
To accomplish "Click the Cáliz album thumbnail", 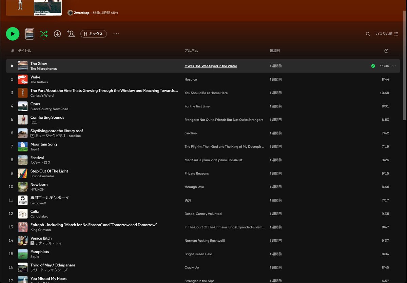I will tap(23, 214).
